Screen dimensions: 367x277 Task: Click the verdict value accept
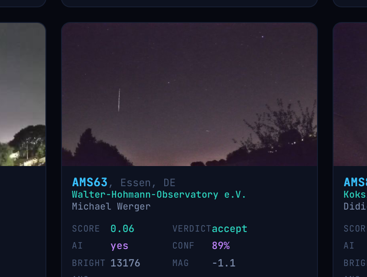coord(229,229)
